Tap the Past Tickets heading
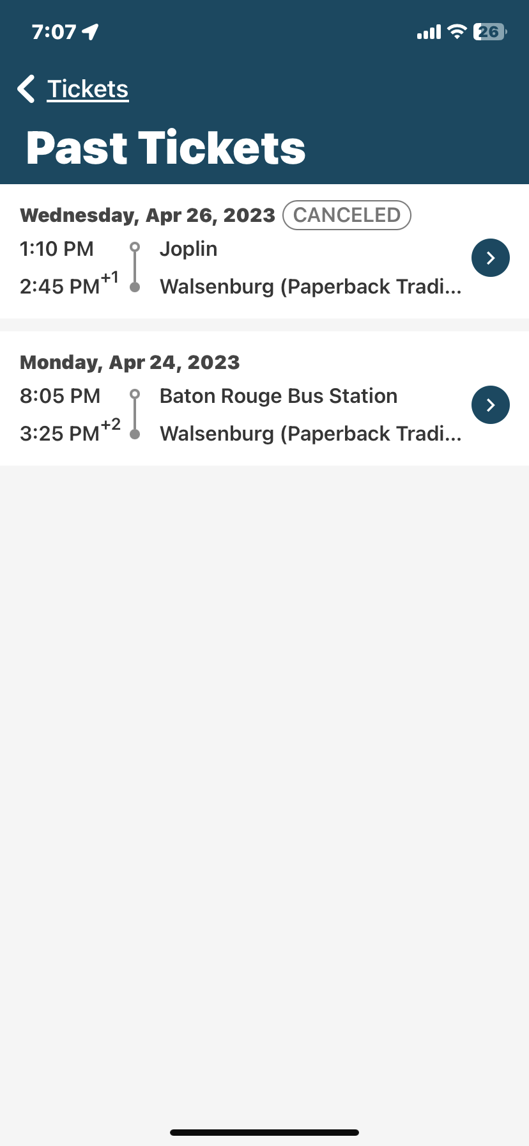This screenshot has width=529, height=1146. 166,148
